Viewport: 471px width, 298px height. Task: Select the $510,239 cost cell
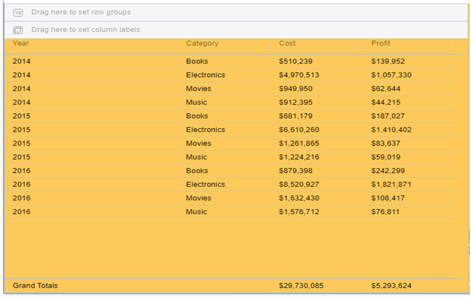295,61
